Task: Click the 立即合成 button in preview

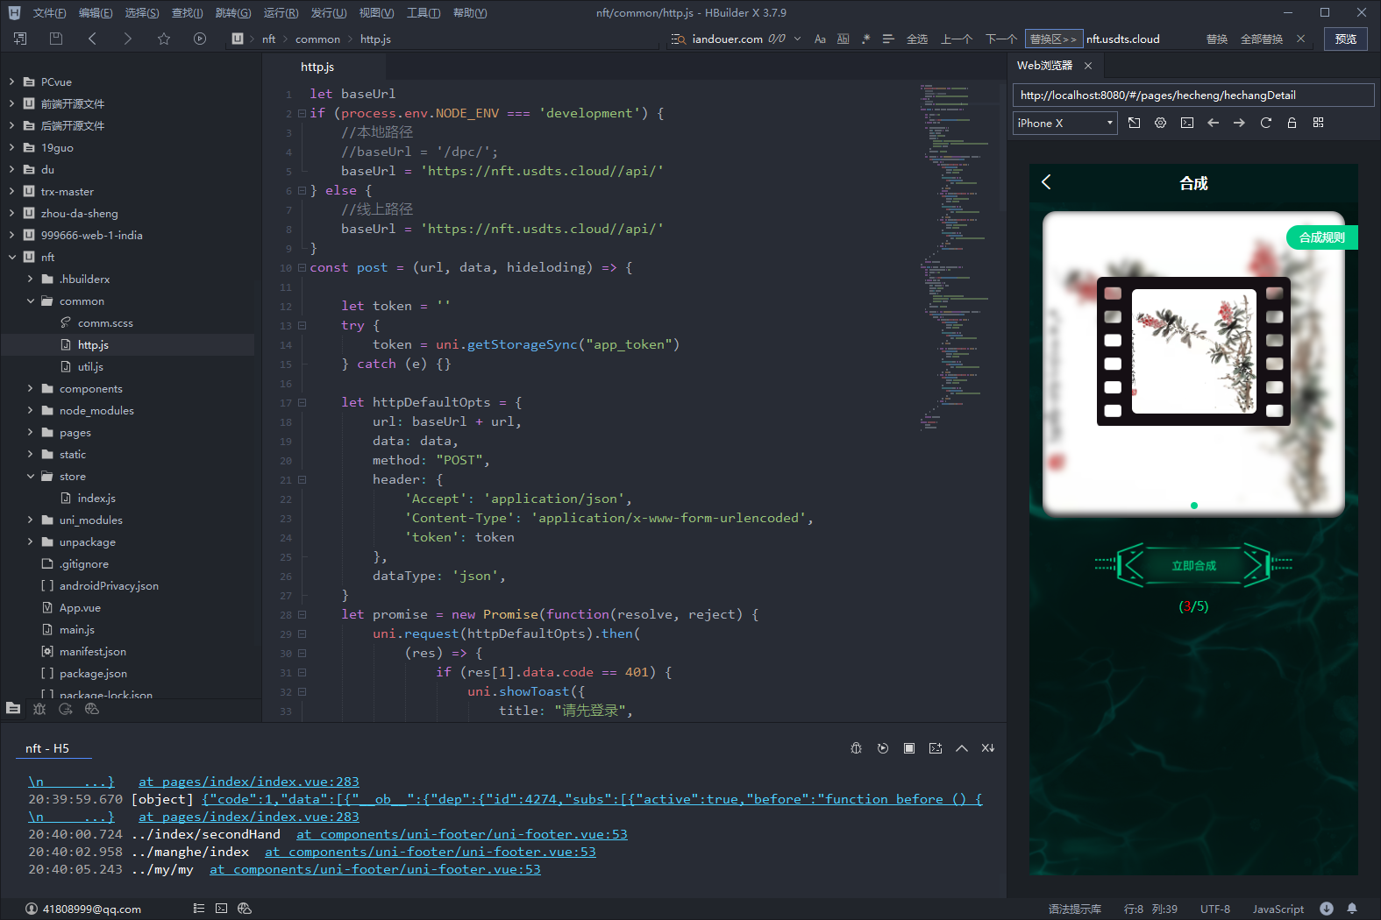Action: point(1193,566)
